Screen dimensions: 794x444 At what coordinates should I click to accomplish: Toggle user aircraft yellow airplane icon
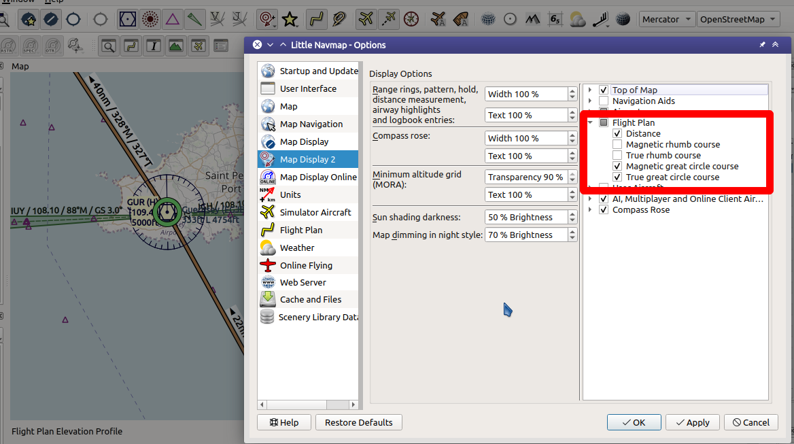coord(366,20)
